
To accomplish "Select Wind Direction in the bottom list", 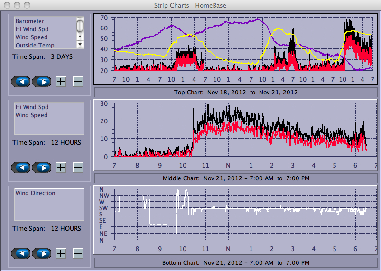I will point(35,193).
